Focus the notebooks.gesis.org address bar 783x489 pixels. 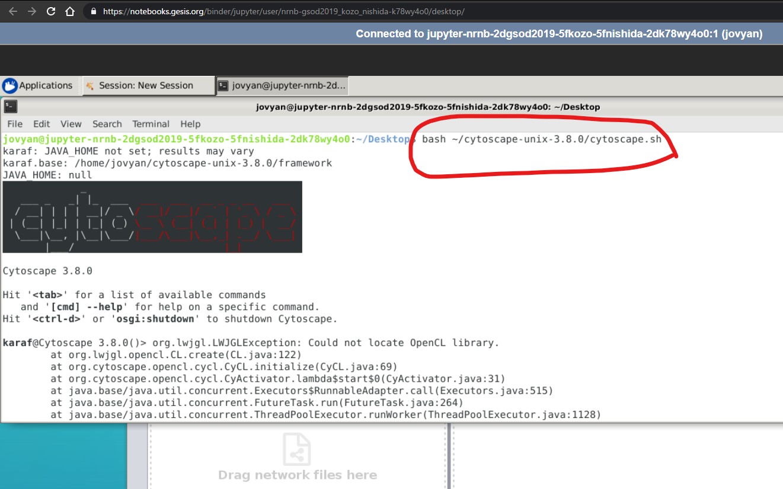283,11
